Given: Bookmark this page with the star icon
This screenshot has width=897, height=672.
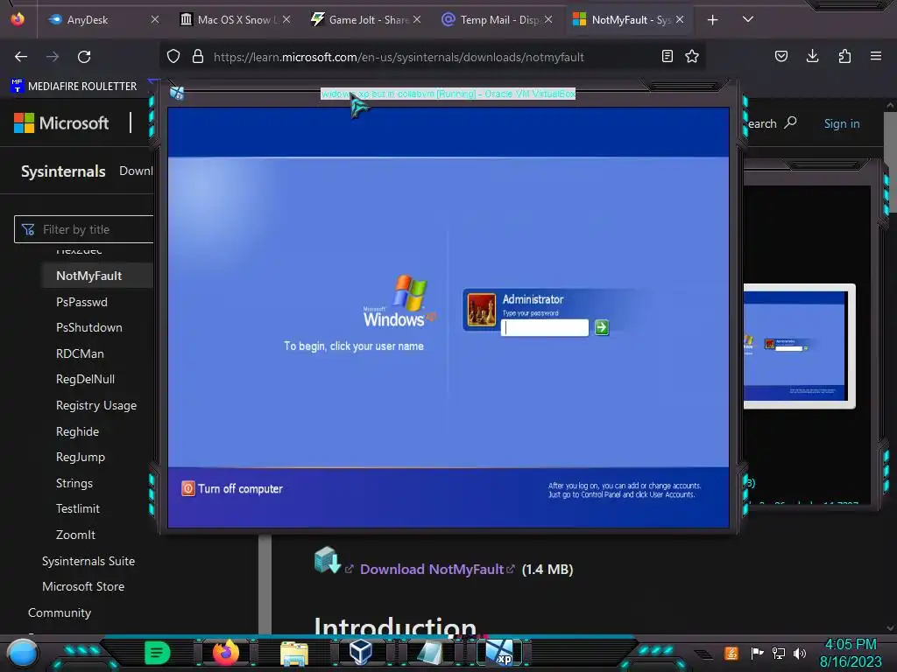Looking at the screenshot, I should pyautogui.click(x=692, y=56).
